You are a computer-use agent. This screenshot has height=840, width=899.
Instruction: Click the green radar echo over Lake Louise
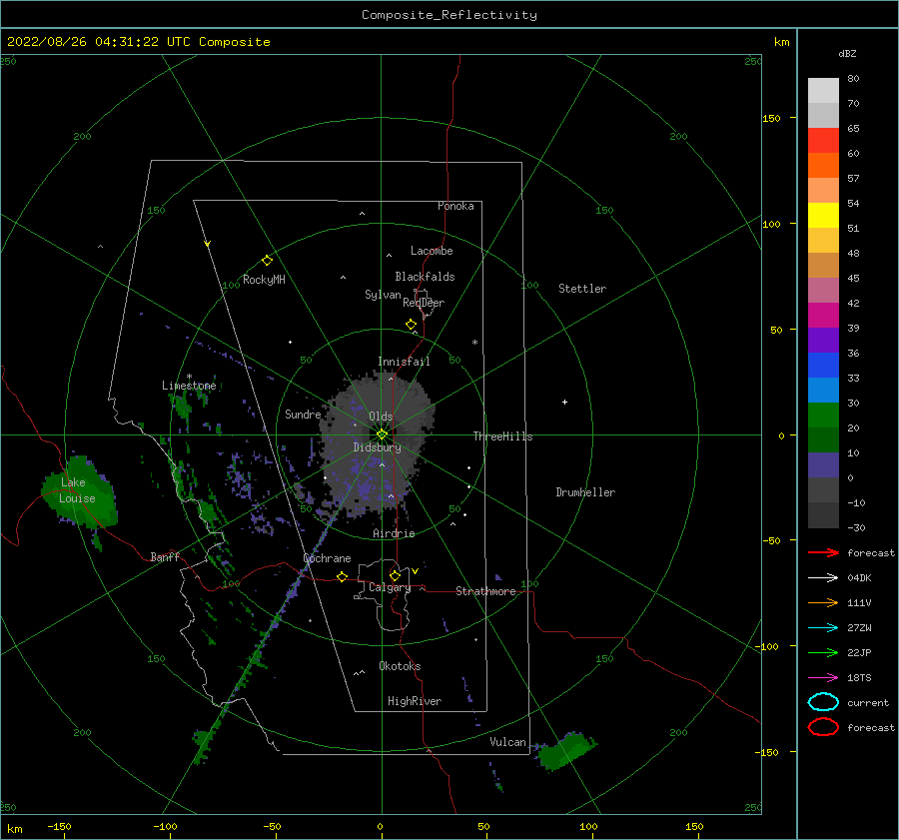[80, 493]
